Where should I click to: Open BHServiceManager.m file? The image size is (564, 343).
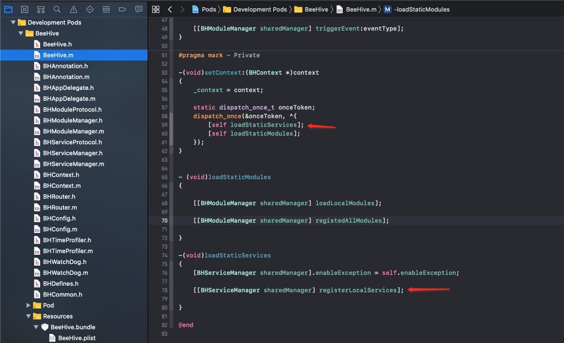[73, 164]
